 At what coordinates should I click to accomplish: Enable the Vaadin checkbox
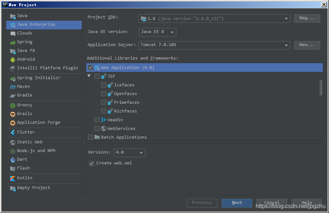coord(97,120)
